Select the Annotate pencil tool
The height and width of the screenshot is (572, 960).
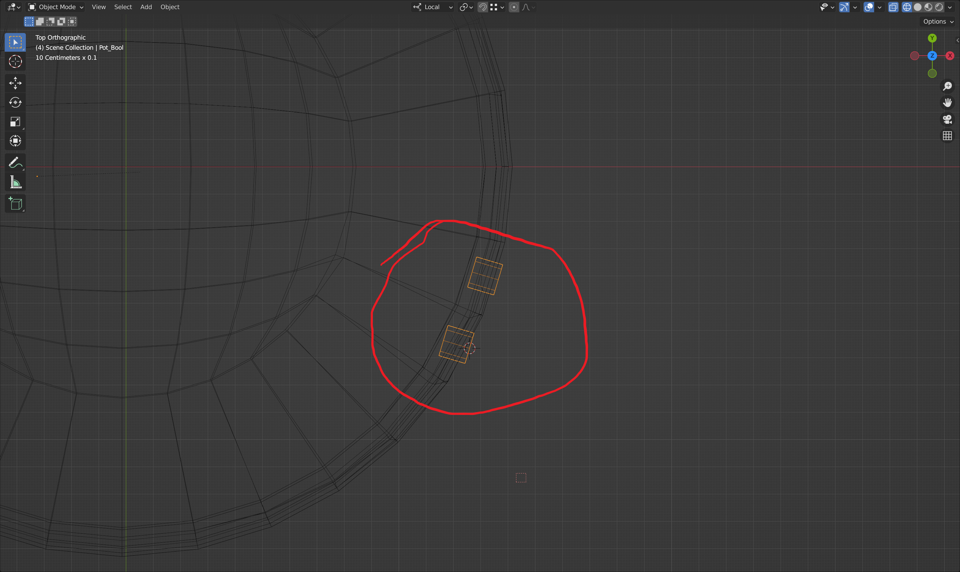pyautogui.click(x=15, y=163)
